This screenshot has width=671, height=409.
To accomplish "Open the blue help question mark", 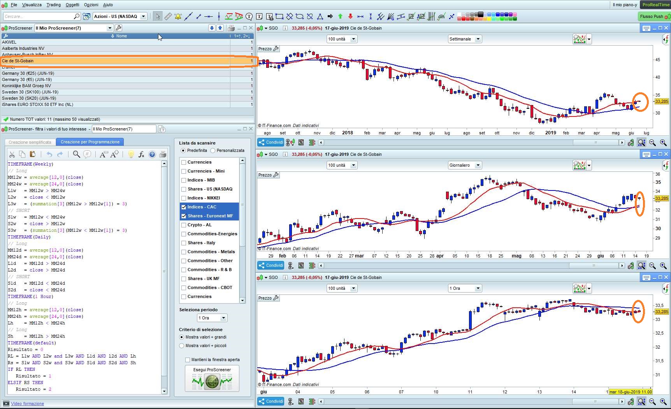I will 152,155.
